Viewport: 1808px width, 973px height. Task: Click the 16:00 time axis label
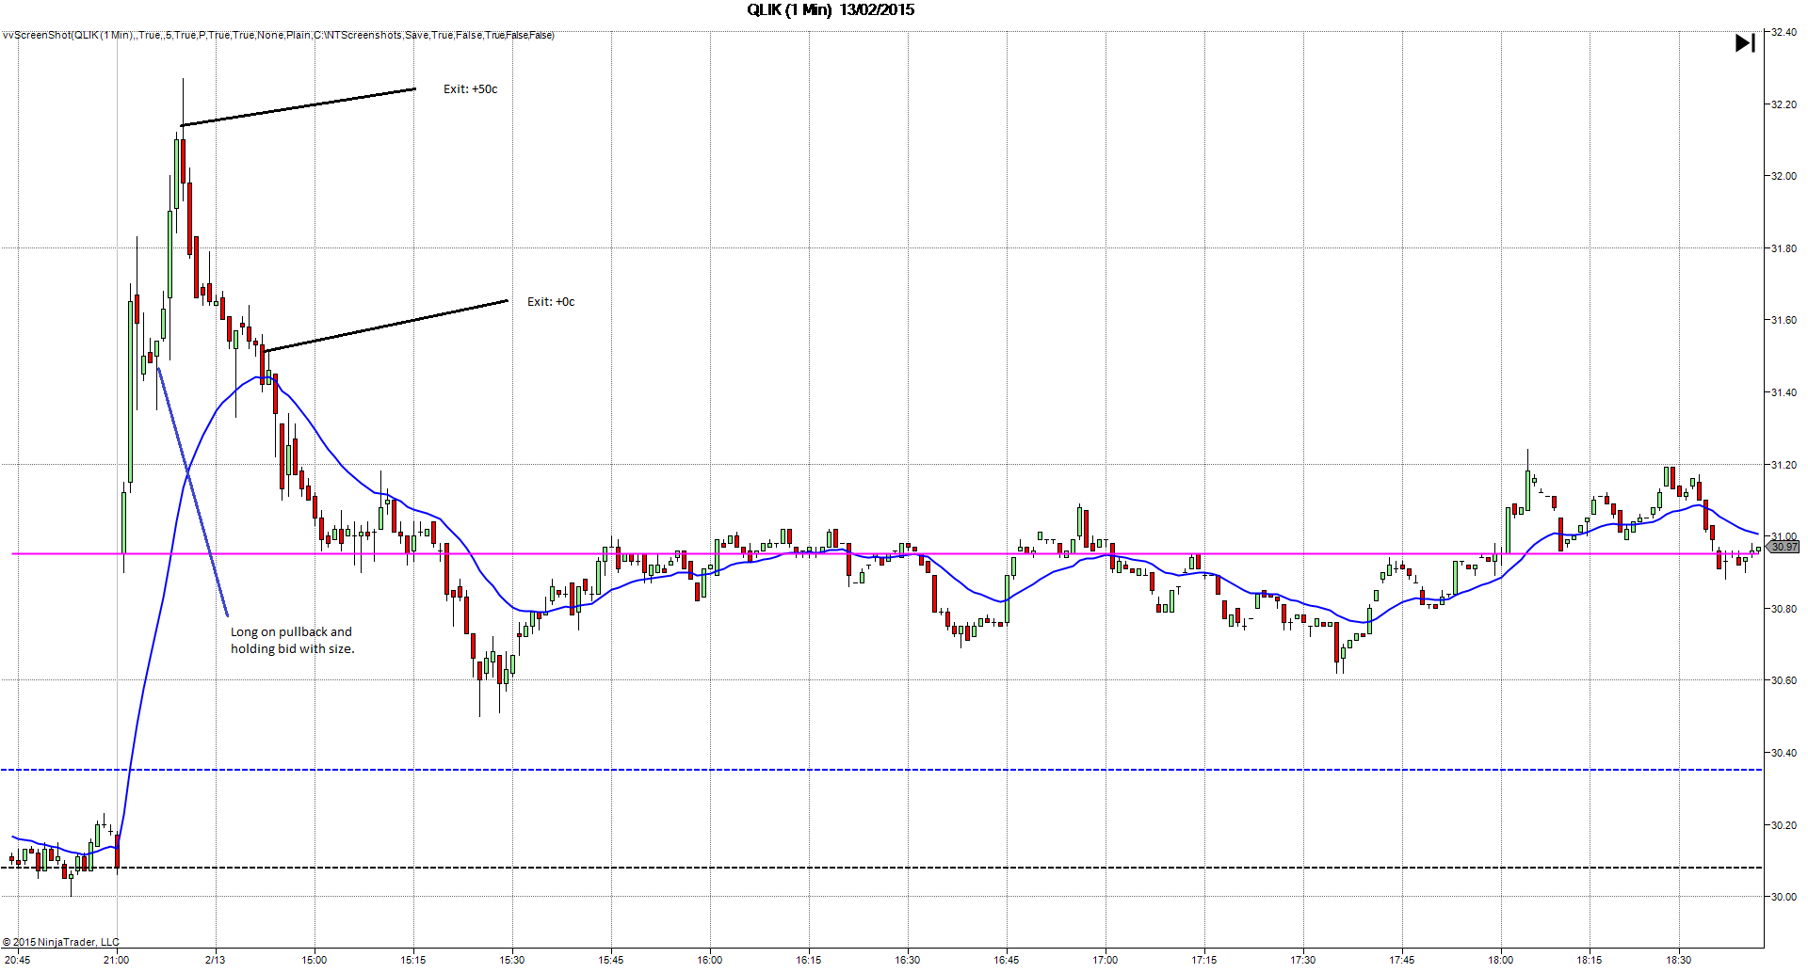point(710,960)
